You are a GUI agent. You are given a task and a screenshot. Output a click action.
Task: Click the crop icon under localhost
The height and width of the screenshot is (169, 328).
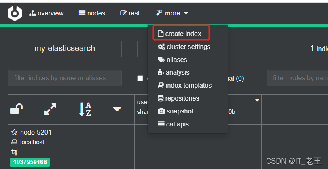point(15,152)
